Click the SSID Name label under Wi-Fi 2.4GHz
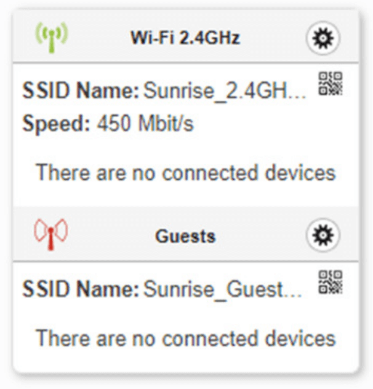The image size is (373, 389). click(x=81, y=93)
